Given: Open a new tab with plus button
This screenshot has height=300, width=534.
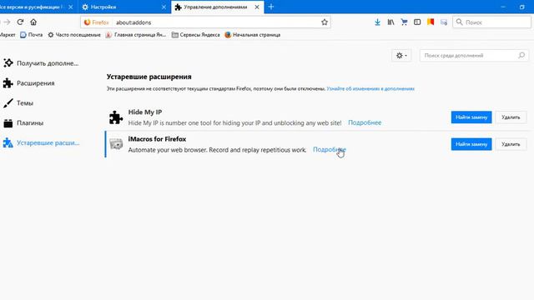Looking at the screenshot, I should [271, 7].
